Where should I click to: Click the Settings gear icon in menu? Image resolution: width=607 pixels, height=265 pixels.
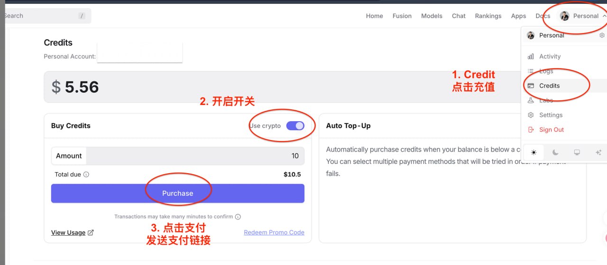(531, 115)
